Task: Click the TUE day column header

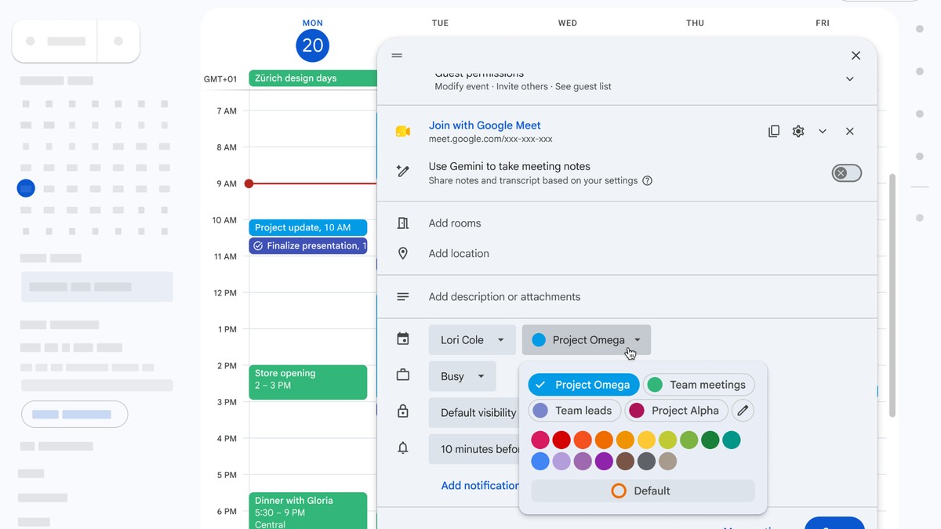Action: 441,24
